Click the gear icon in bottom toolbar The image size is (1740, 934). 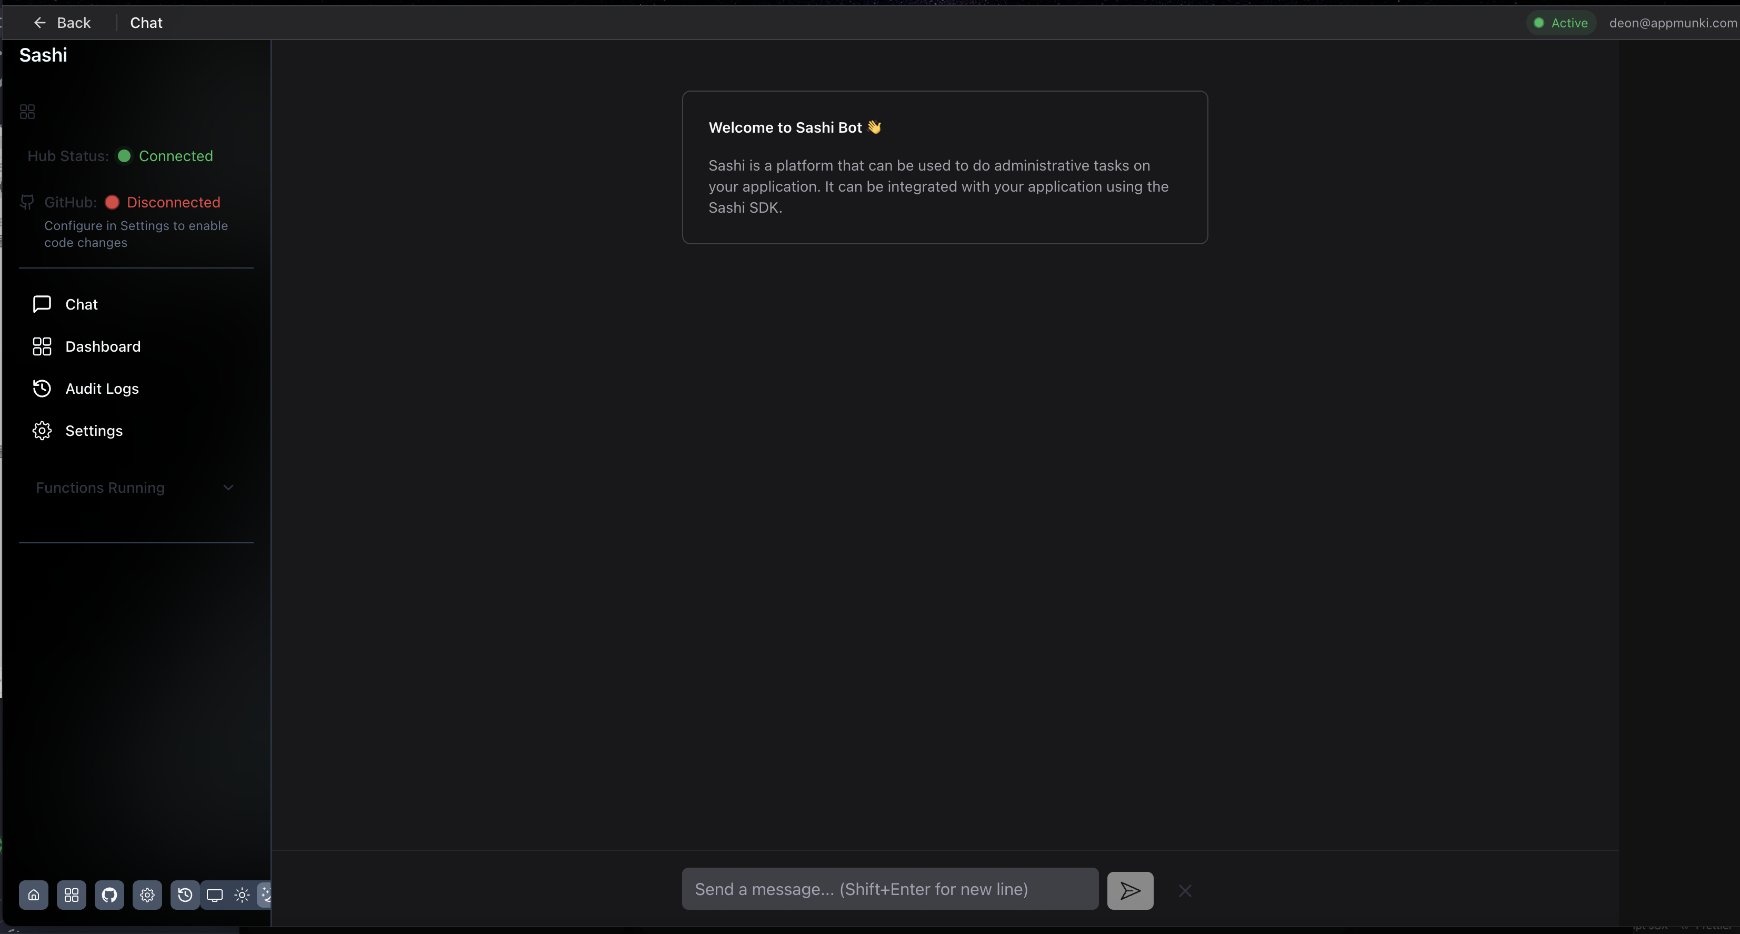point(147,896)
